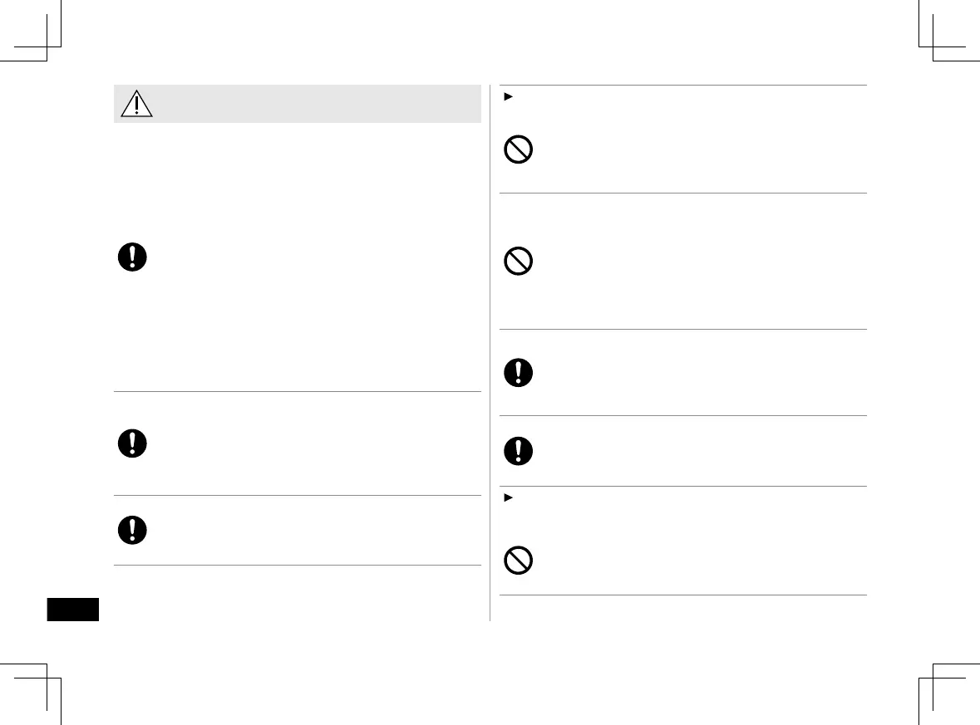The image size is (980, 725).
Task: Click the top-right corner crop mark
Action: 933,46
